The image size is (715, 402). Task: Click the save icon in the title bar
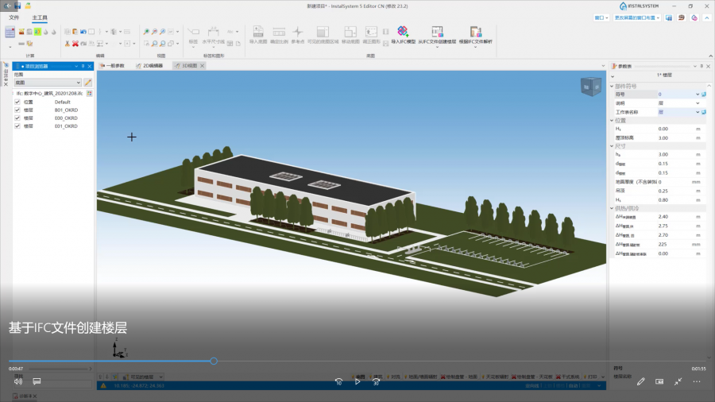click(17, 6)
